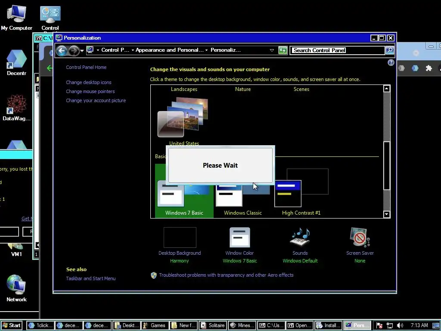Image resolution: width=441 pixels, height=331 pixels.
Task: Click Troubleshoot problems with transparency link
Action: 226,275
